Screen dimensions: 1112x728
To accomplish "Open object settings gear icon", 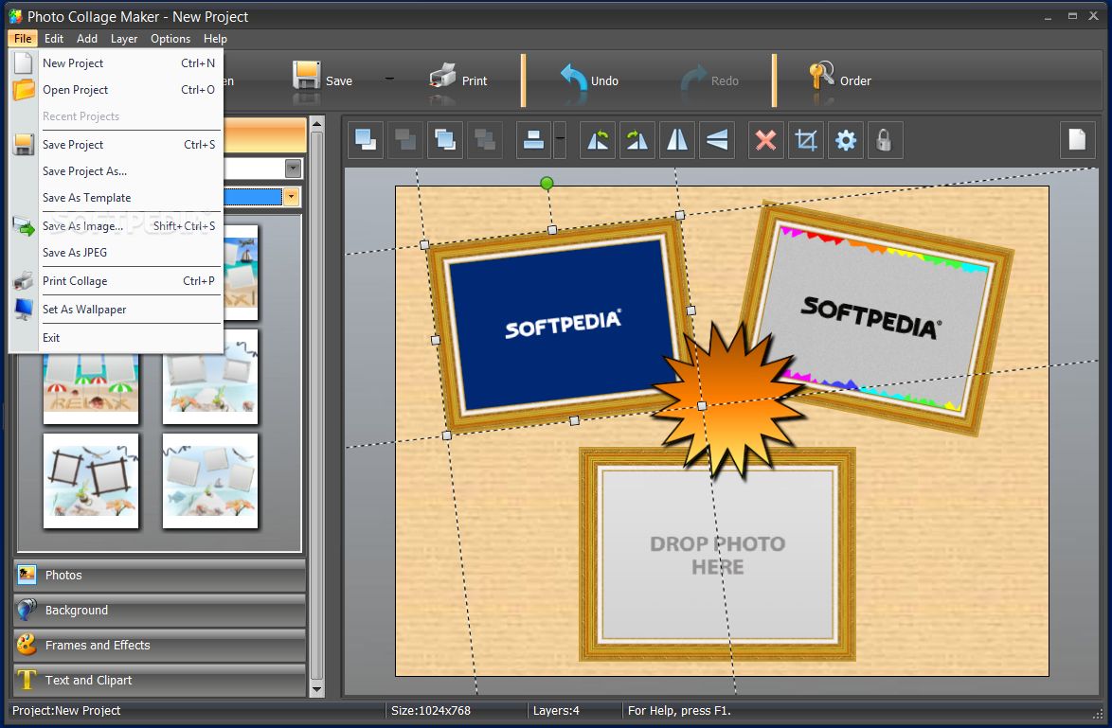I will pos(846,140).
